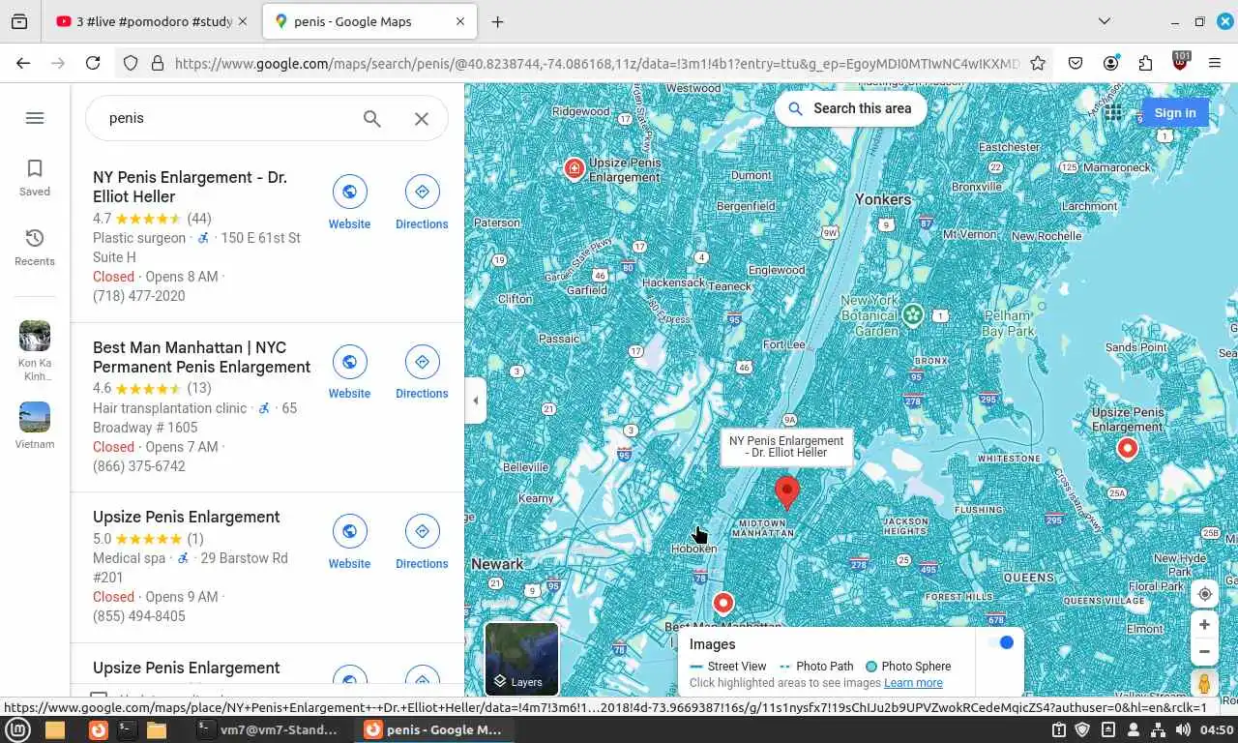Screen dimensions: 1238x743
Task: Follow the Learn more link in Images card
Action: point(913,683)
